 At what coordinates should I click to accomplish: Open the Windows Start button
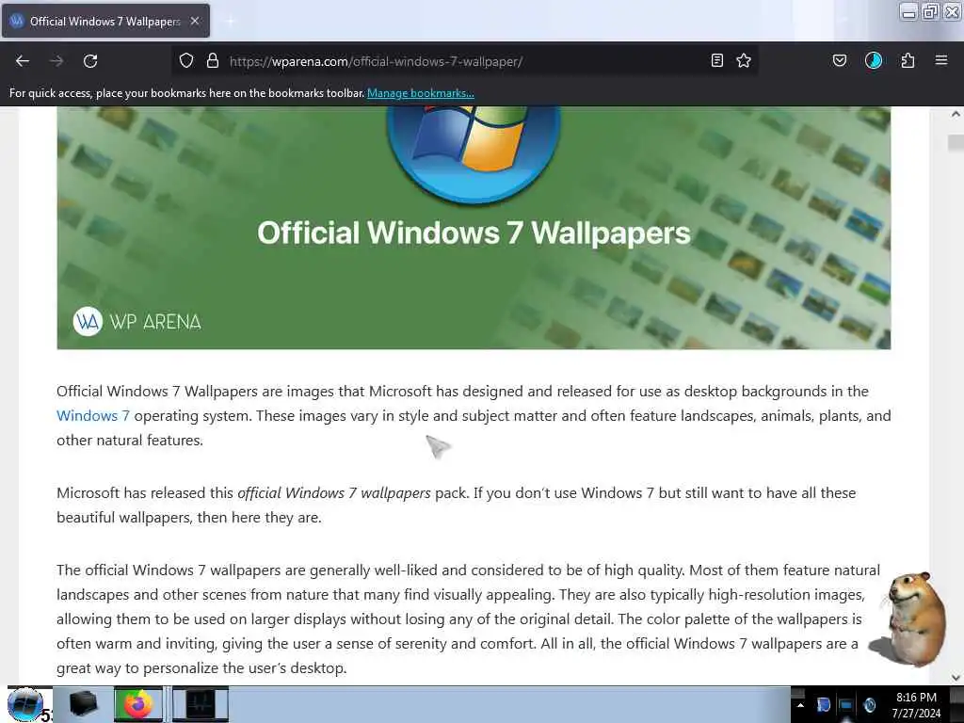point(25,704)
